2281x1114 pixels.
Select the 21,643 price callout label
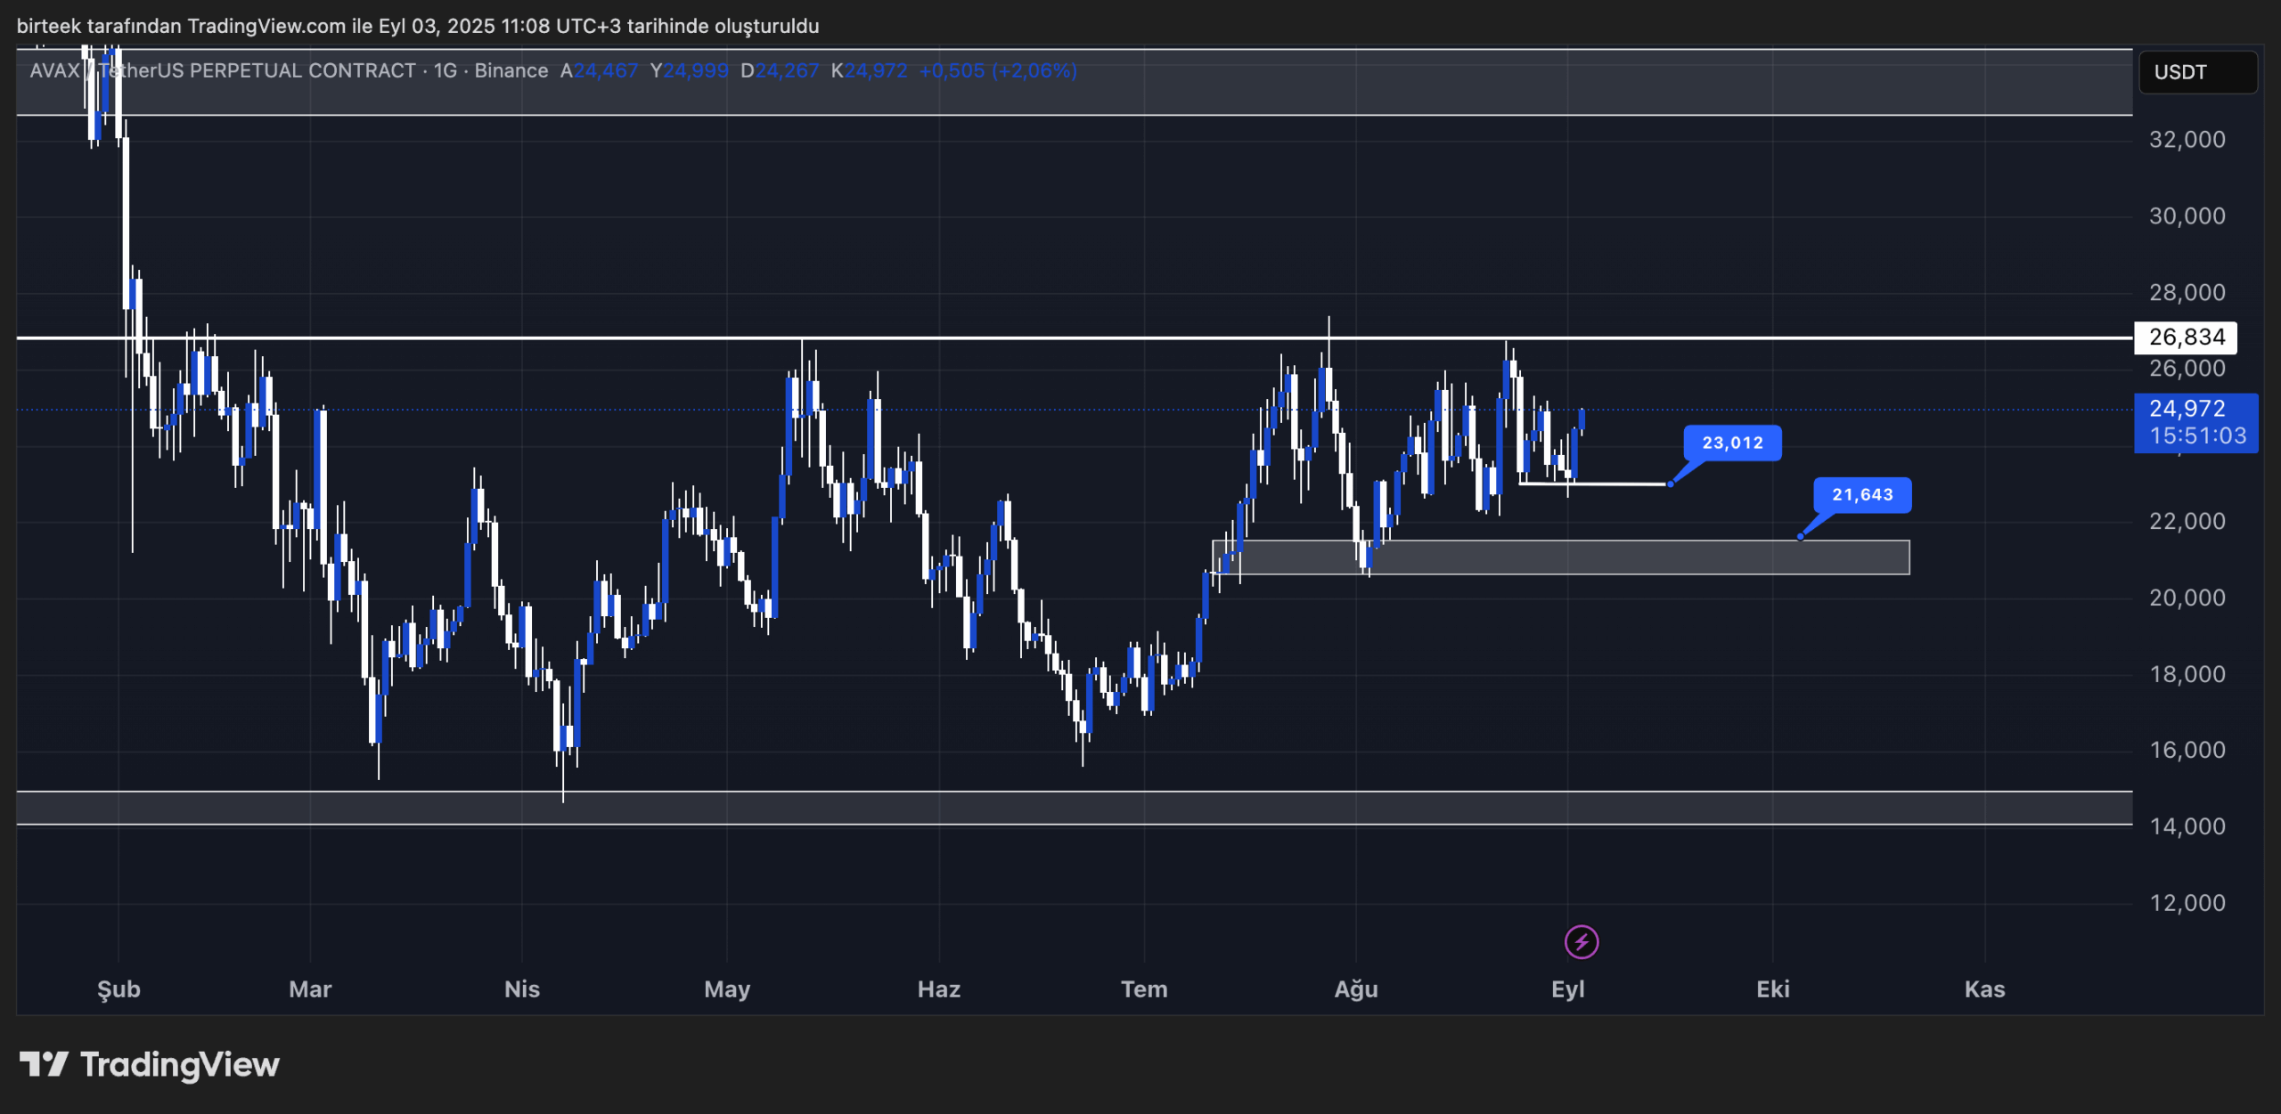click(1861, 494)
